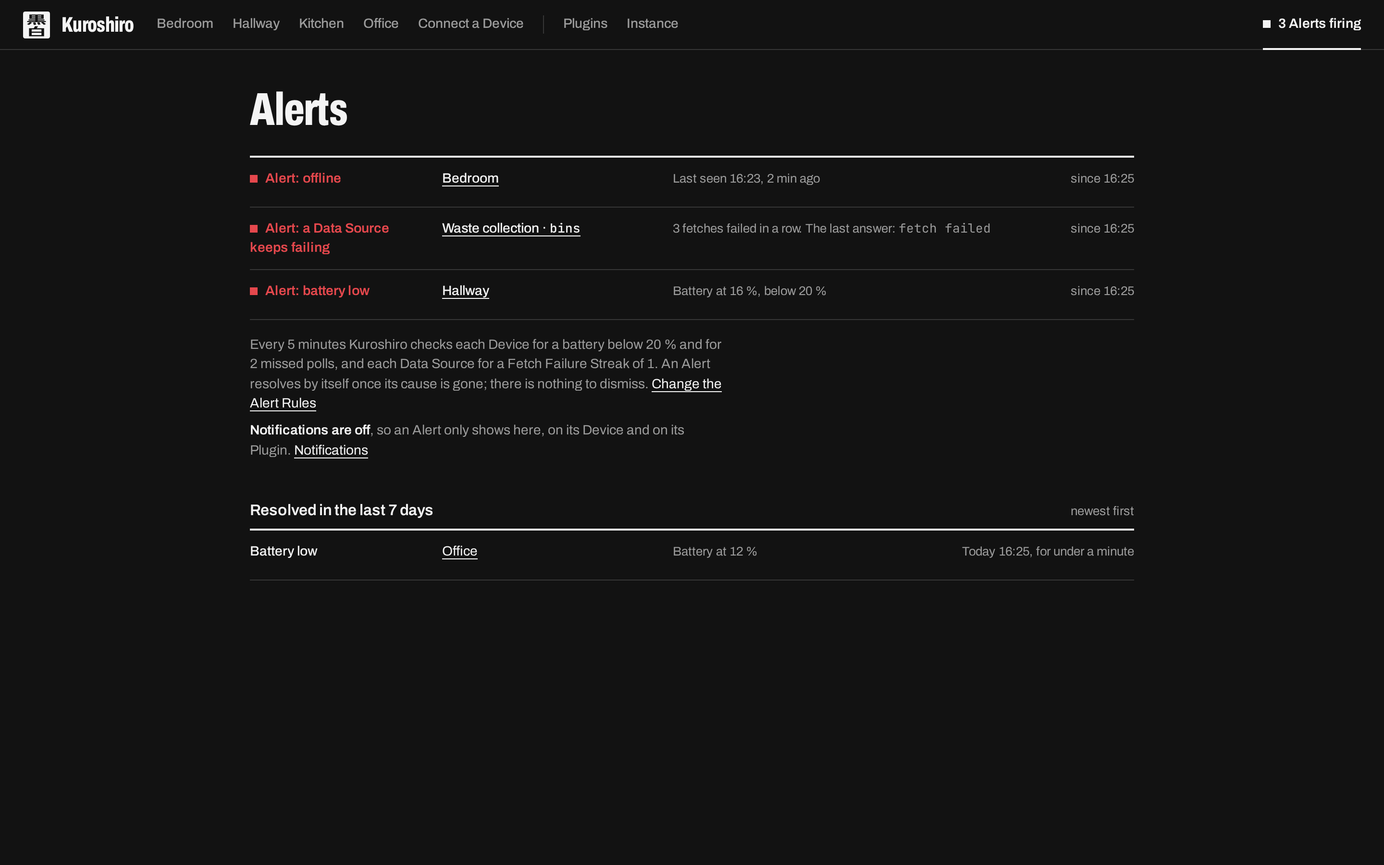Click the 3 Alerts firing indicator
Image resolution: width=1384 pixels, height=865 pixels.
(1311, 24)
